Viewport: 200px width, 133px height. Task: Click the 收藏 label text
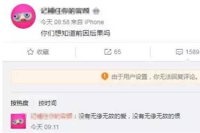click(43, 52)
